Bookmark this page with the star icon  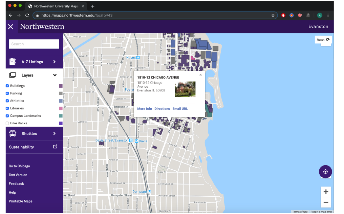(273, 15)
